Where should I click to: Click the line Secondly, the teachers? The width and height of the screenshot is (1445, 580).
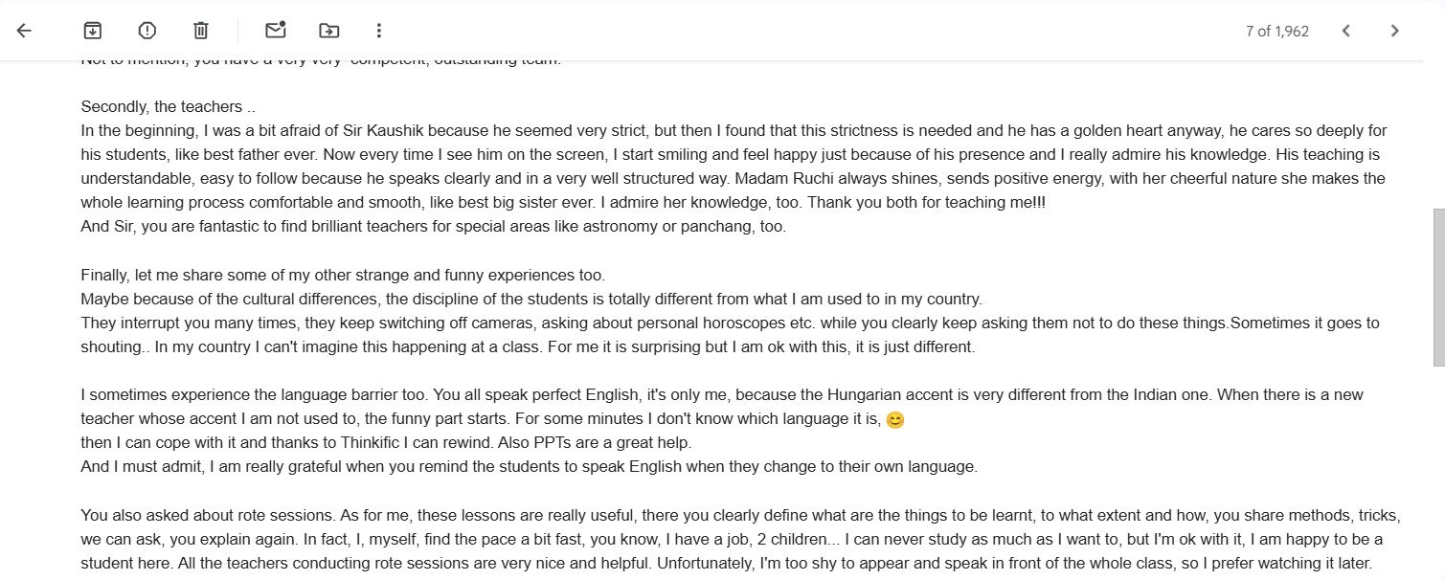(168, 106)
